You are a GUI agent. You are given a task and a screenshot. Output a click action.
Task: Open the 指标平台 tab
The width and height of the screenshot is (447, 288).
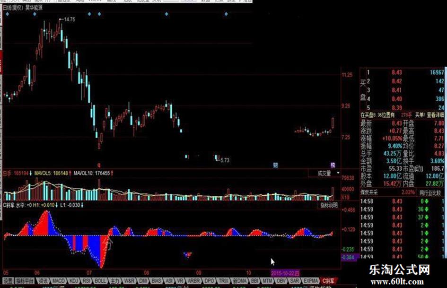pyautogui.click(x=25, y=281)
